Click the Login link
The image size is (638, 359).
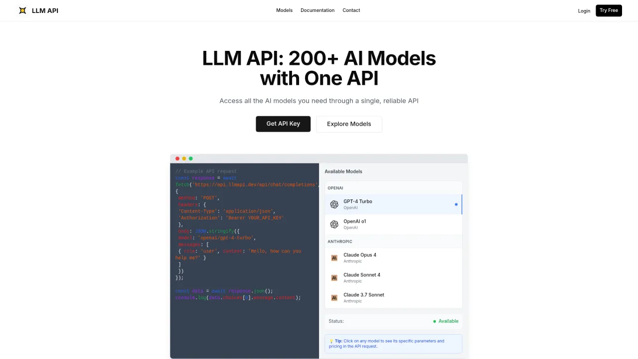584,11
